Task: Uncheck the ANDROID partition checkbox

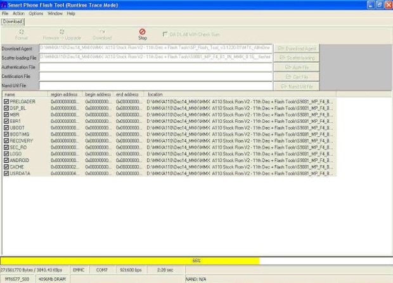Action: click(6, 160)
